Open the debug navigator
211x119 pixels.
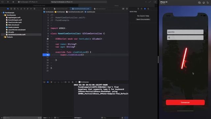click(x=28, y=9)
